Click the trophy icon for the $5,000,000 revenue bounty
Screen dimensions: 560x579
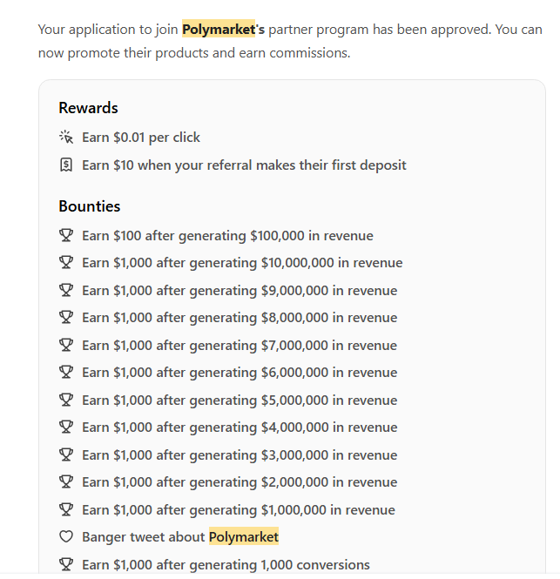pos(66,400)
